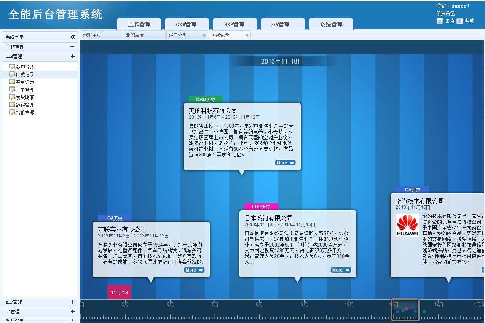
Task: Jump to 5月 on the timeline
Action: [125, 304]
